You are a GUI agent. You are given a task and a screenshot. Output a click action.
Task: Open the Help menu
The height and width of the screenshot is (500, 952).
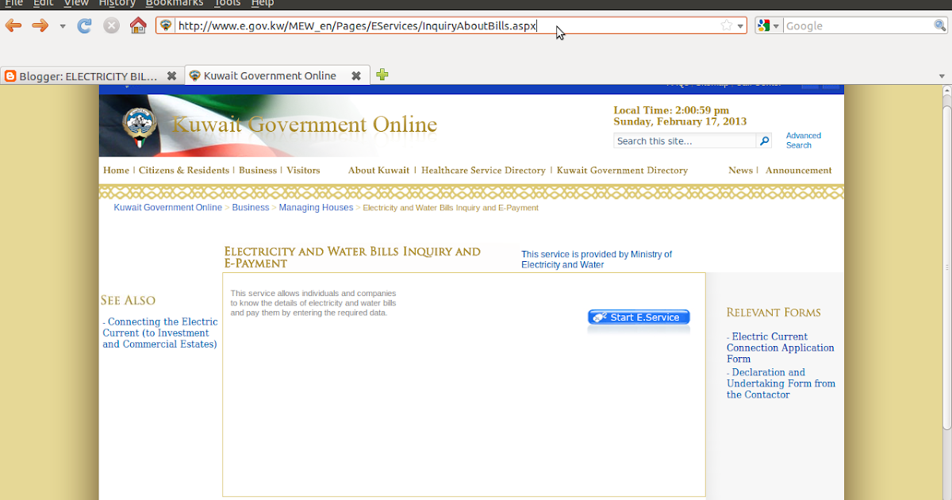[263, 3]
